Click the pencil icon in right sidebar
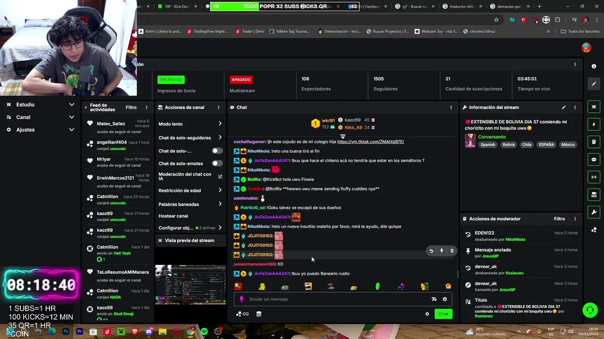This screenshot has height=339, width=604. (594, 84)
